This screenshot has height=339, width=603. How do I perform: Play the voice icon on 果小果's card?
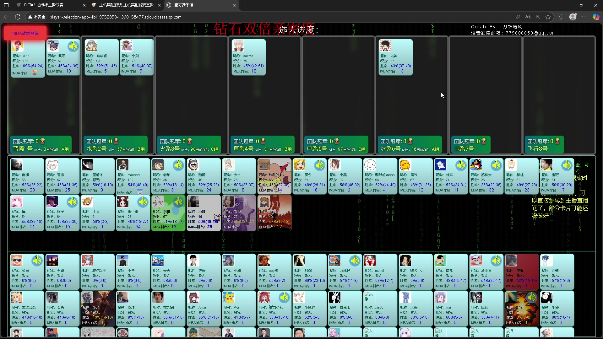tap(143, 202)
